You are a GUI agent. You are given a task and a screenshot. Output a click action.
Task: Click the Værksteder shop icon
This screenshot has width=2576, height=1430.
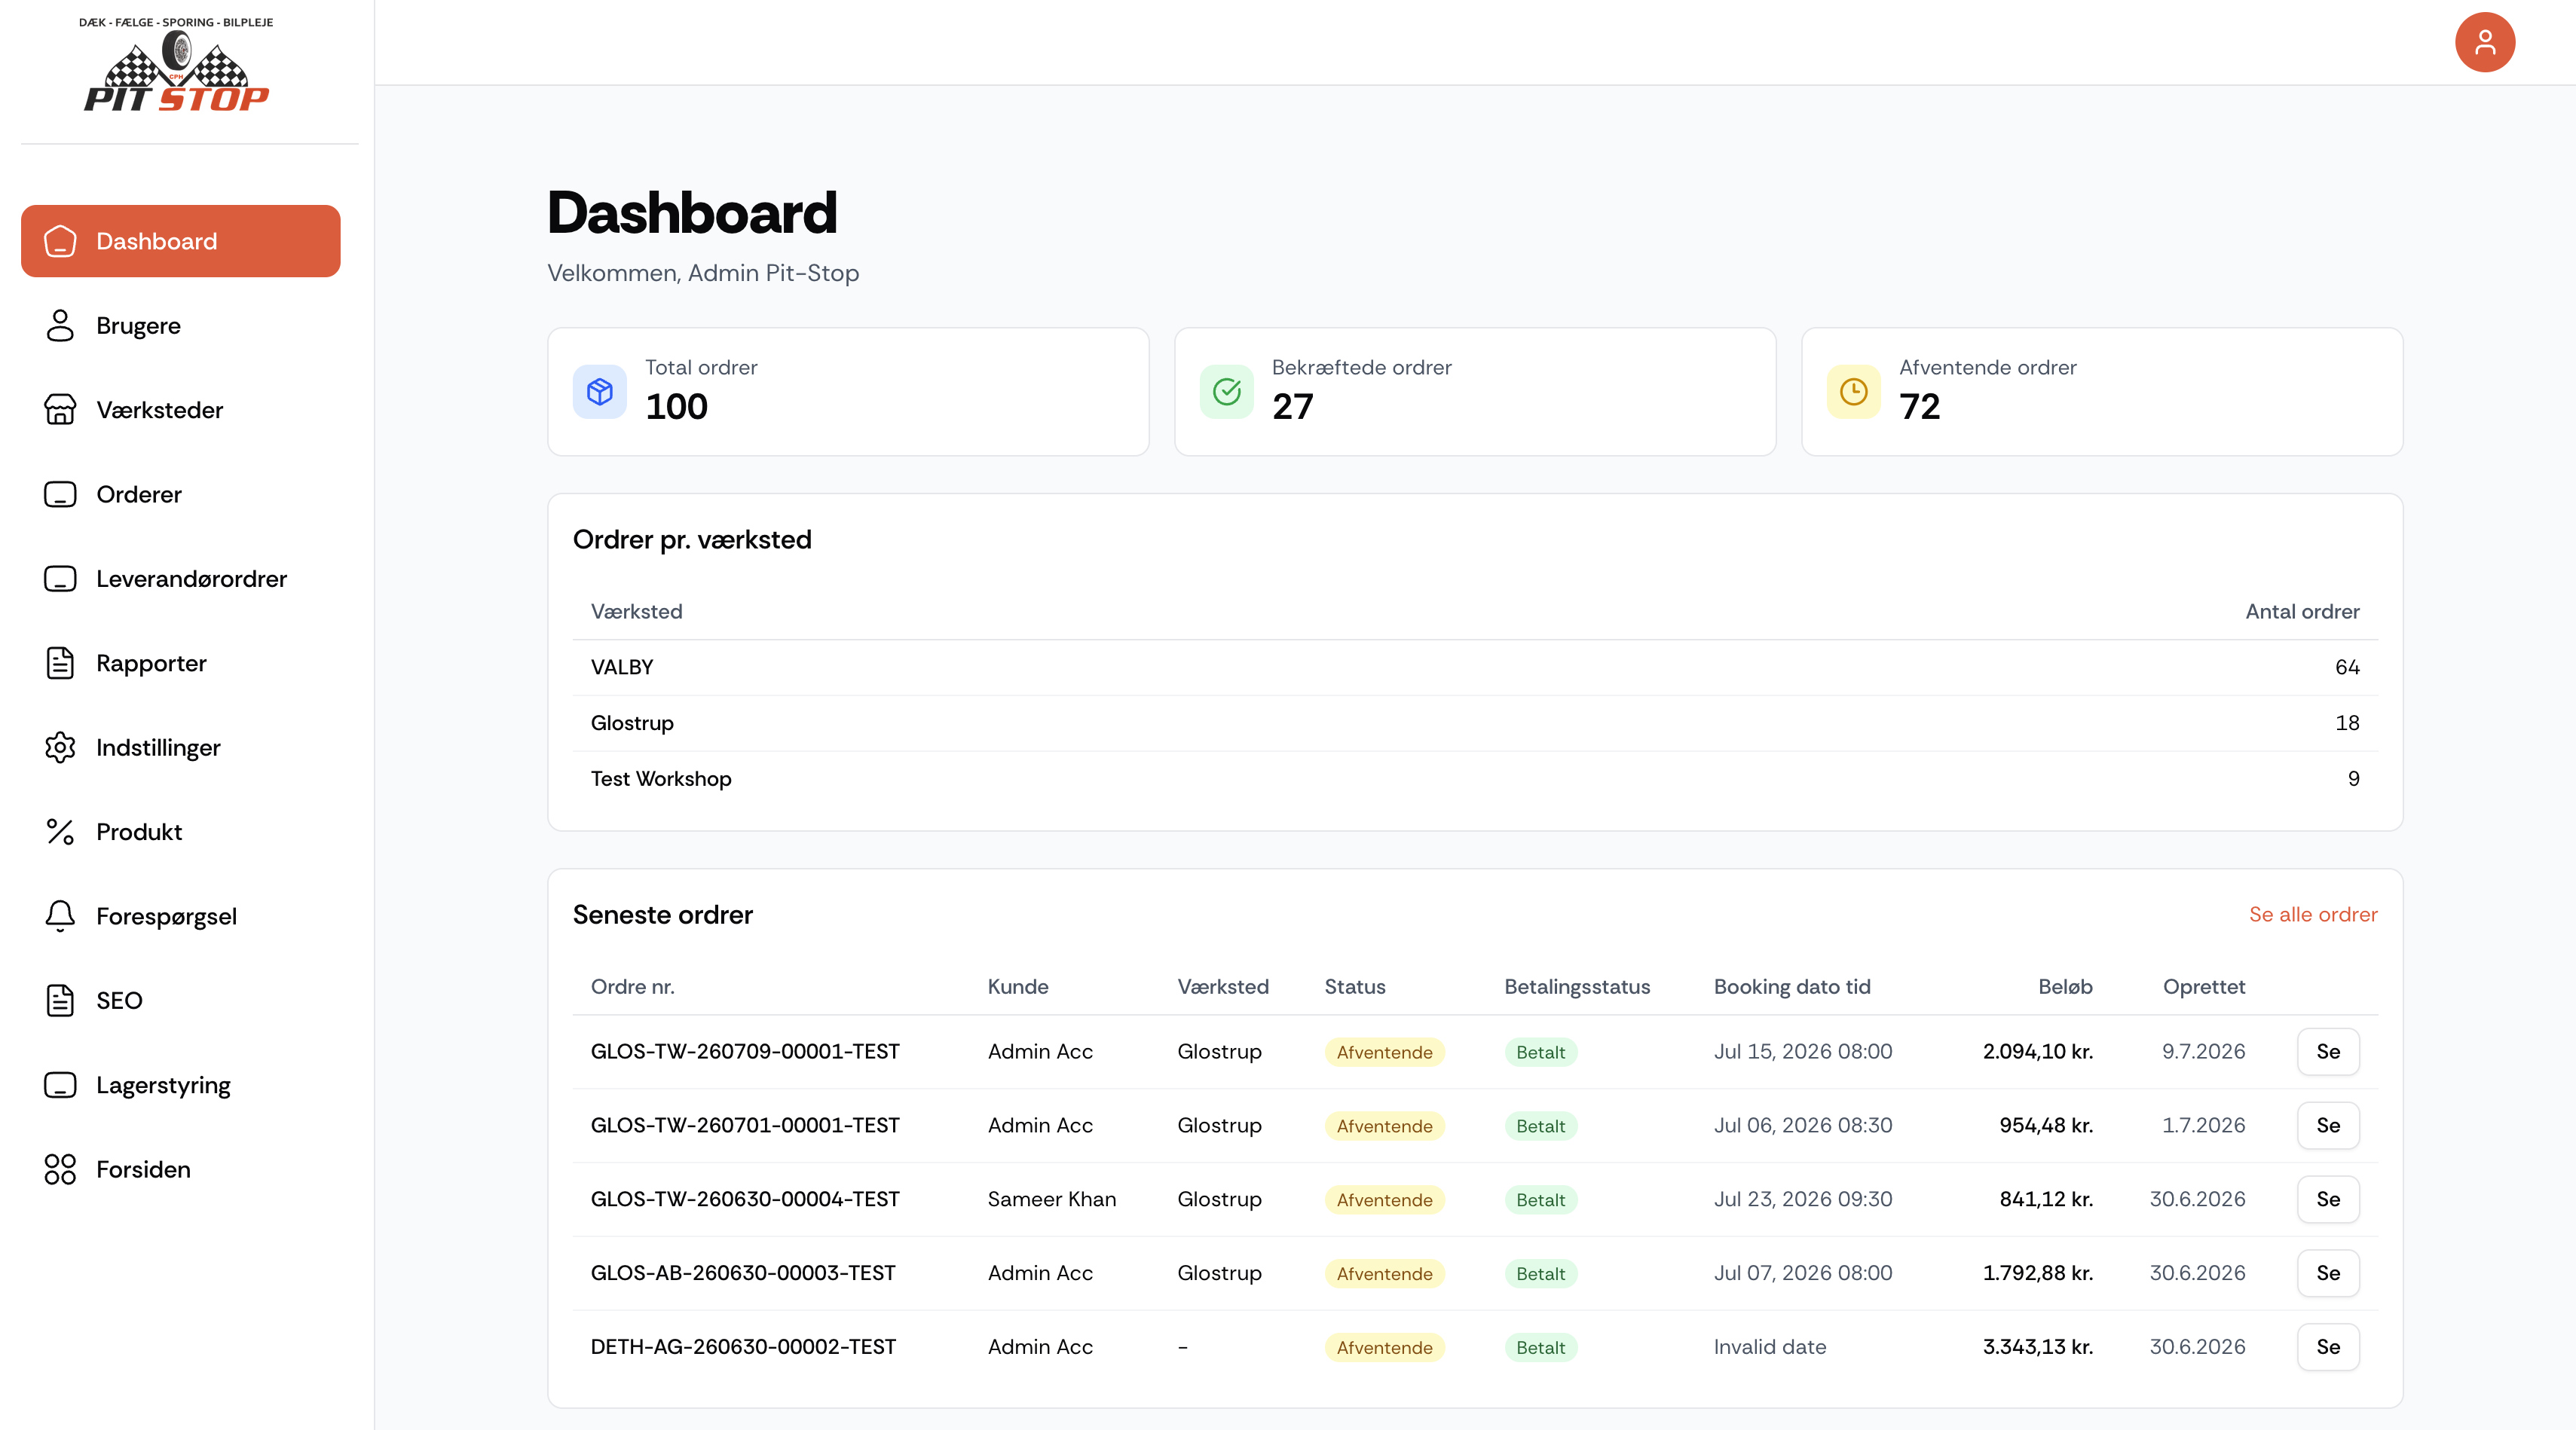click(60, 410)
